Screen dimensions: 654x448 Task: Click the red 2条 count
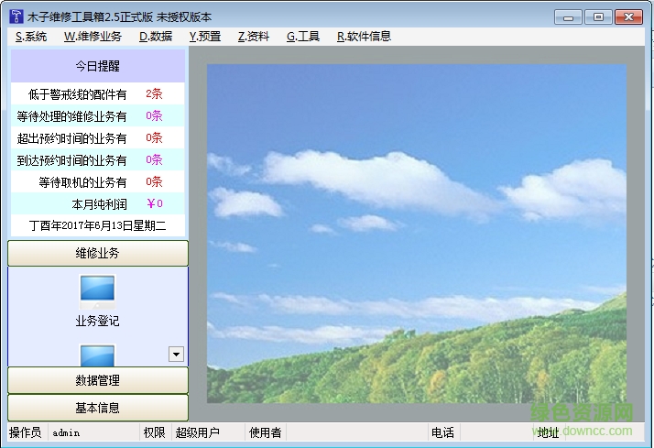(154, 93)
